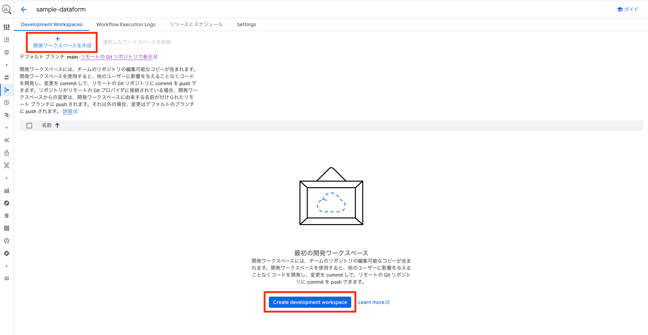Open the Dataform section in the left sidebar

(7, 90)
